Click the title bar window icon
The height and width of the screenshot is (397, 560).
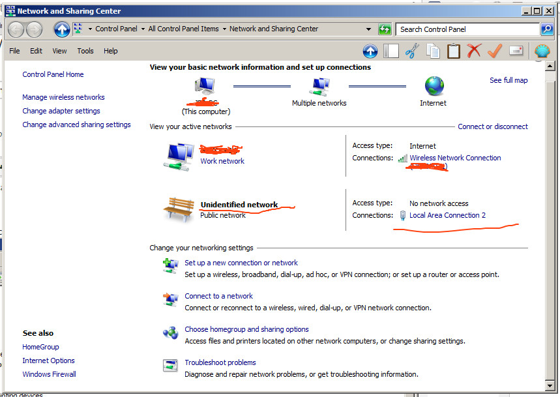[10, 10]
